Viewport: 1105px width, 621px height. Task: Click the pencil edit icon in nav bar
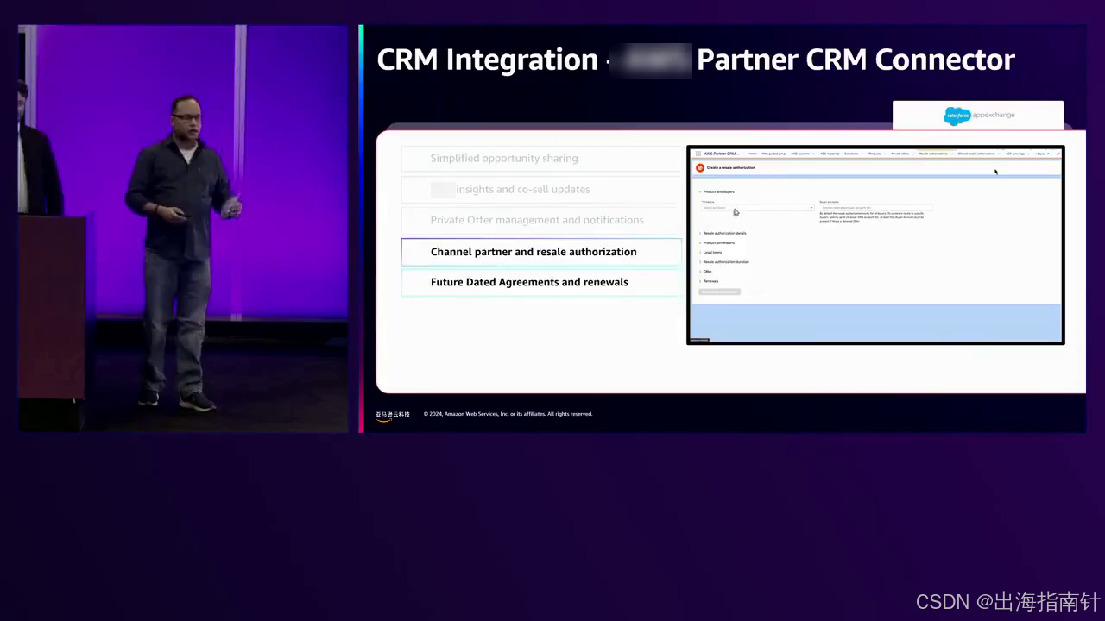tap(1058, 154)
